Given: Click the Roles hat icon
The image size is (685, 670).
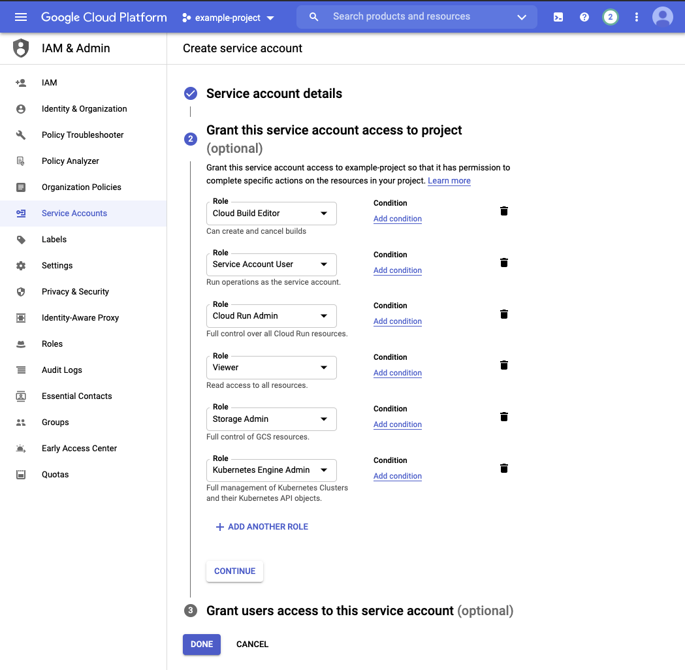Looking at the screenshot, I should 20,344.
